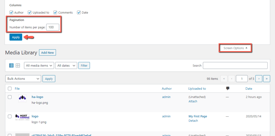The width and height of the screenshot is (275, 136).
Task: Click the Media Library heading
Action: [x=21, y=53]
